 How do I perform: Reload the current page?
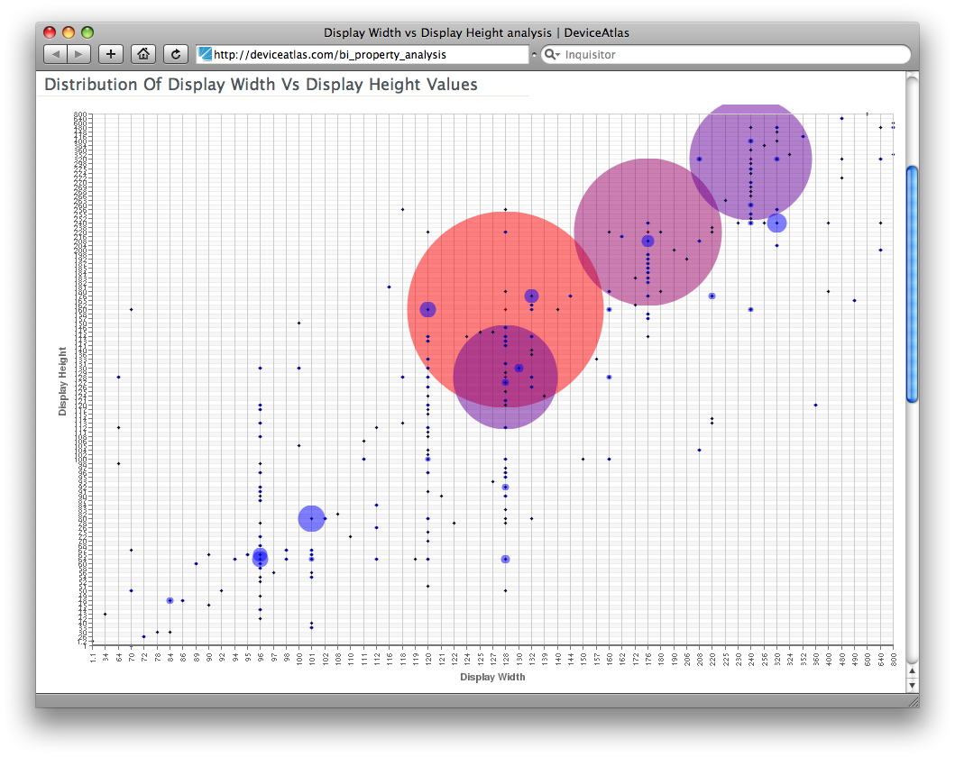pyautogui.click(x=176, y=54)
